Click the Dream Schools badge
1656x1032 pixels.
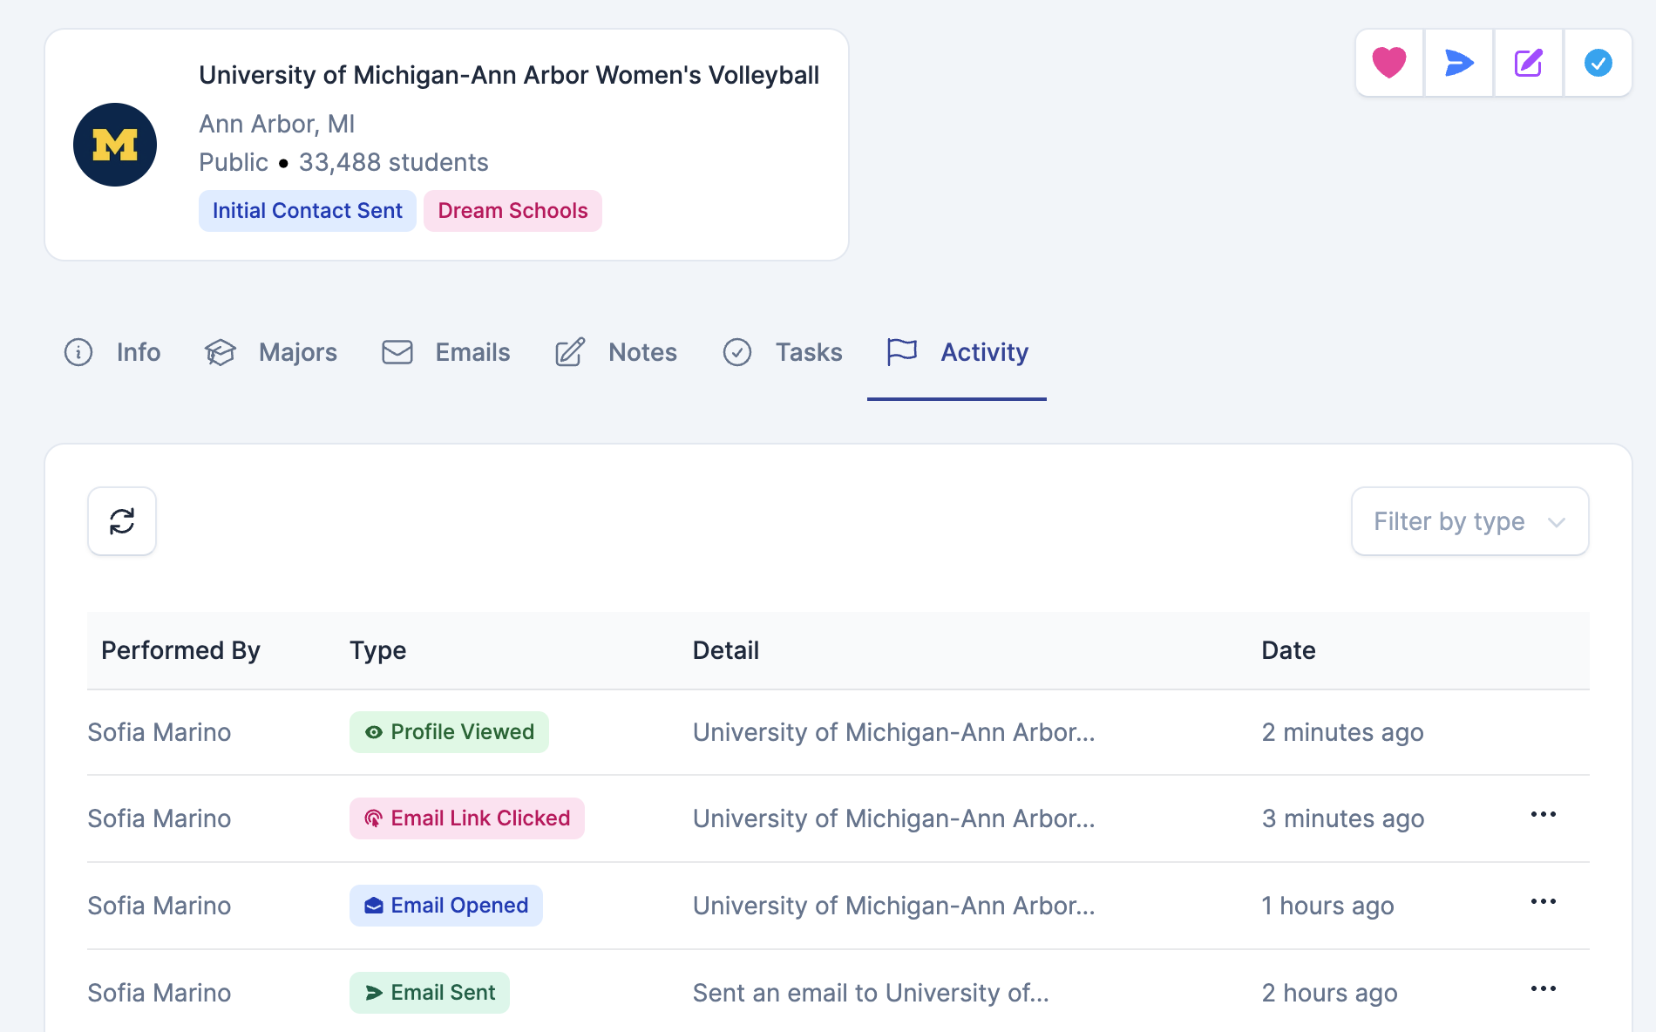(x=512, y=210)
